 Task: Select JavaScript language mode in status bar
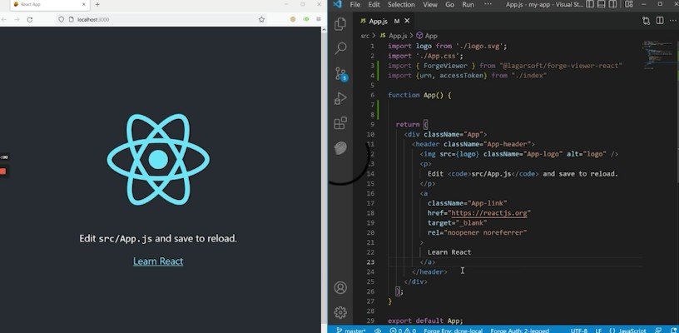click(628, 331)
